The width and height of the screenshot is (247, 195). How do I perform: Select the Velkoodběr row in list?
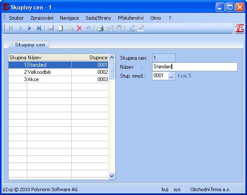pyautogui.click(x=58, y=72)
